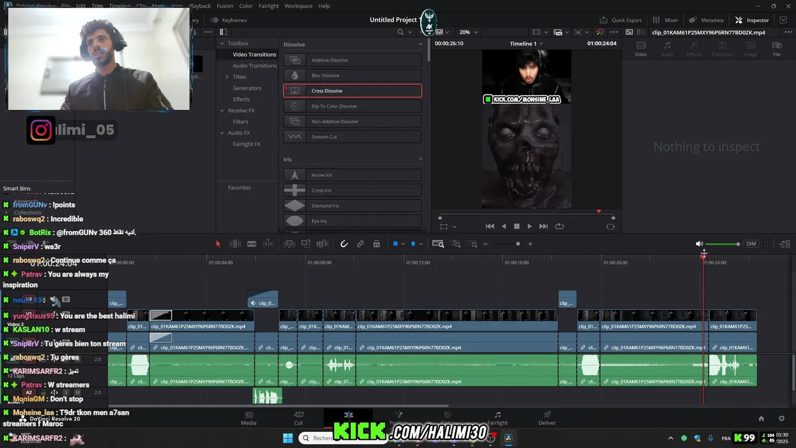Switch Inspector to the File tab
The height and width of the screenshot is (448, 796).
(x=777, y=49)
